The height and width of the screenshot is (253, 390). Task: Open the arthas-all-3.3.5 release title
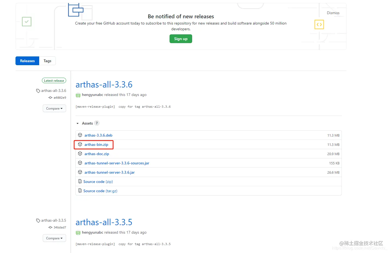click(104, 222)
